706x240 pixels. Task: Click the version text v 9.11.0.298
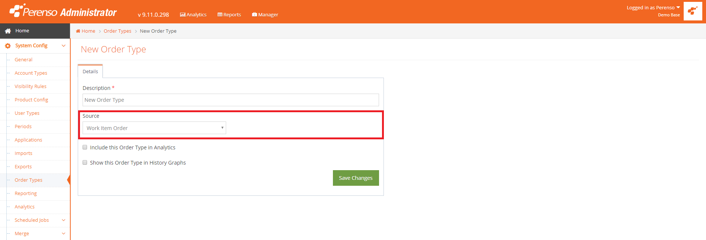(153, 14)
